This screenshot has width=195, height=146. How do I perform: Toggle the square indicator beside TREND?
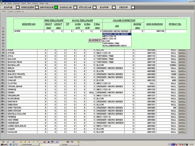(133, 8)
